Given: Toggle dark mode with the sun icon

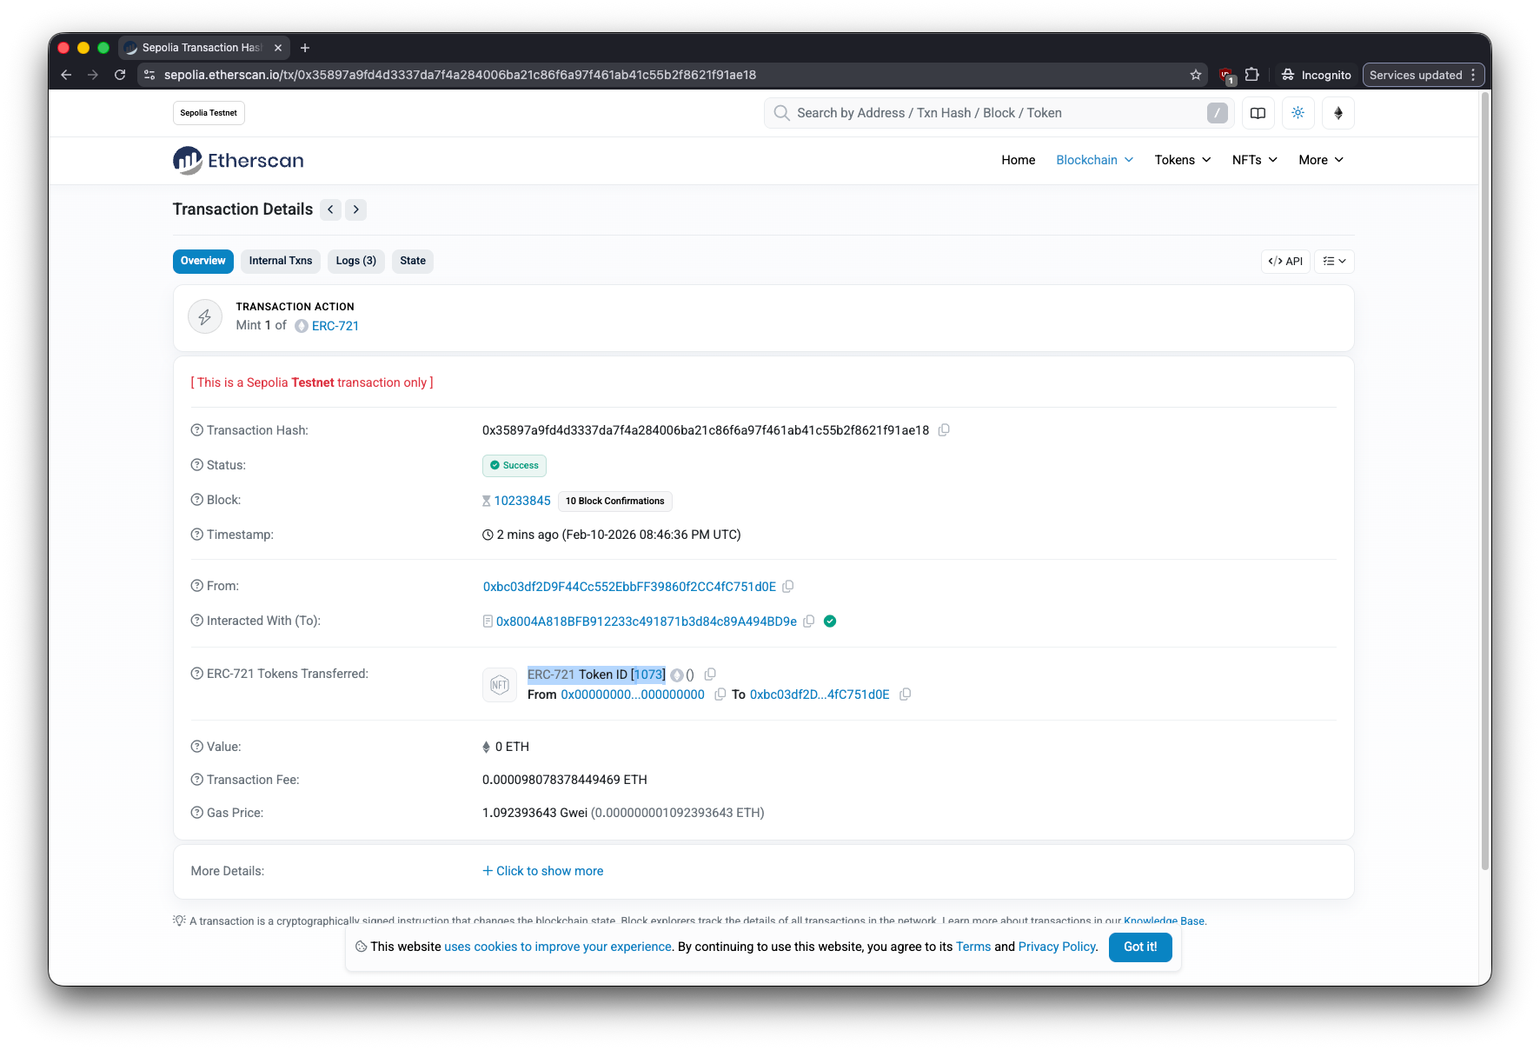Looking at the screenshot, I should pyautogui.click(x=1298, y=113).
